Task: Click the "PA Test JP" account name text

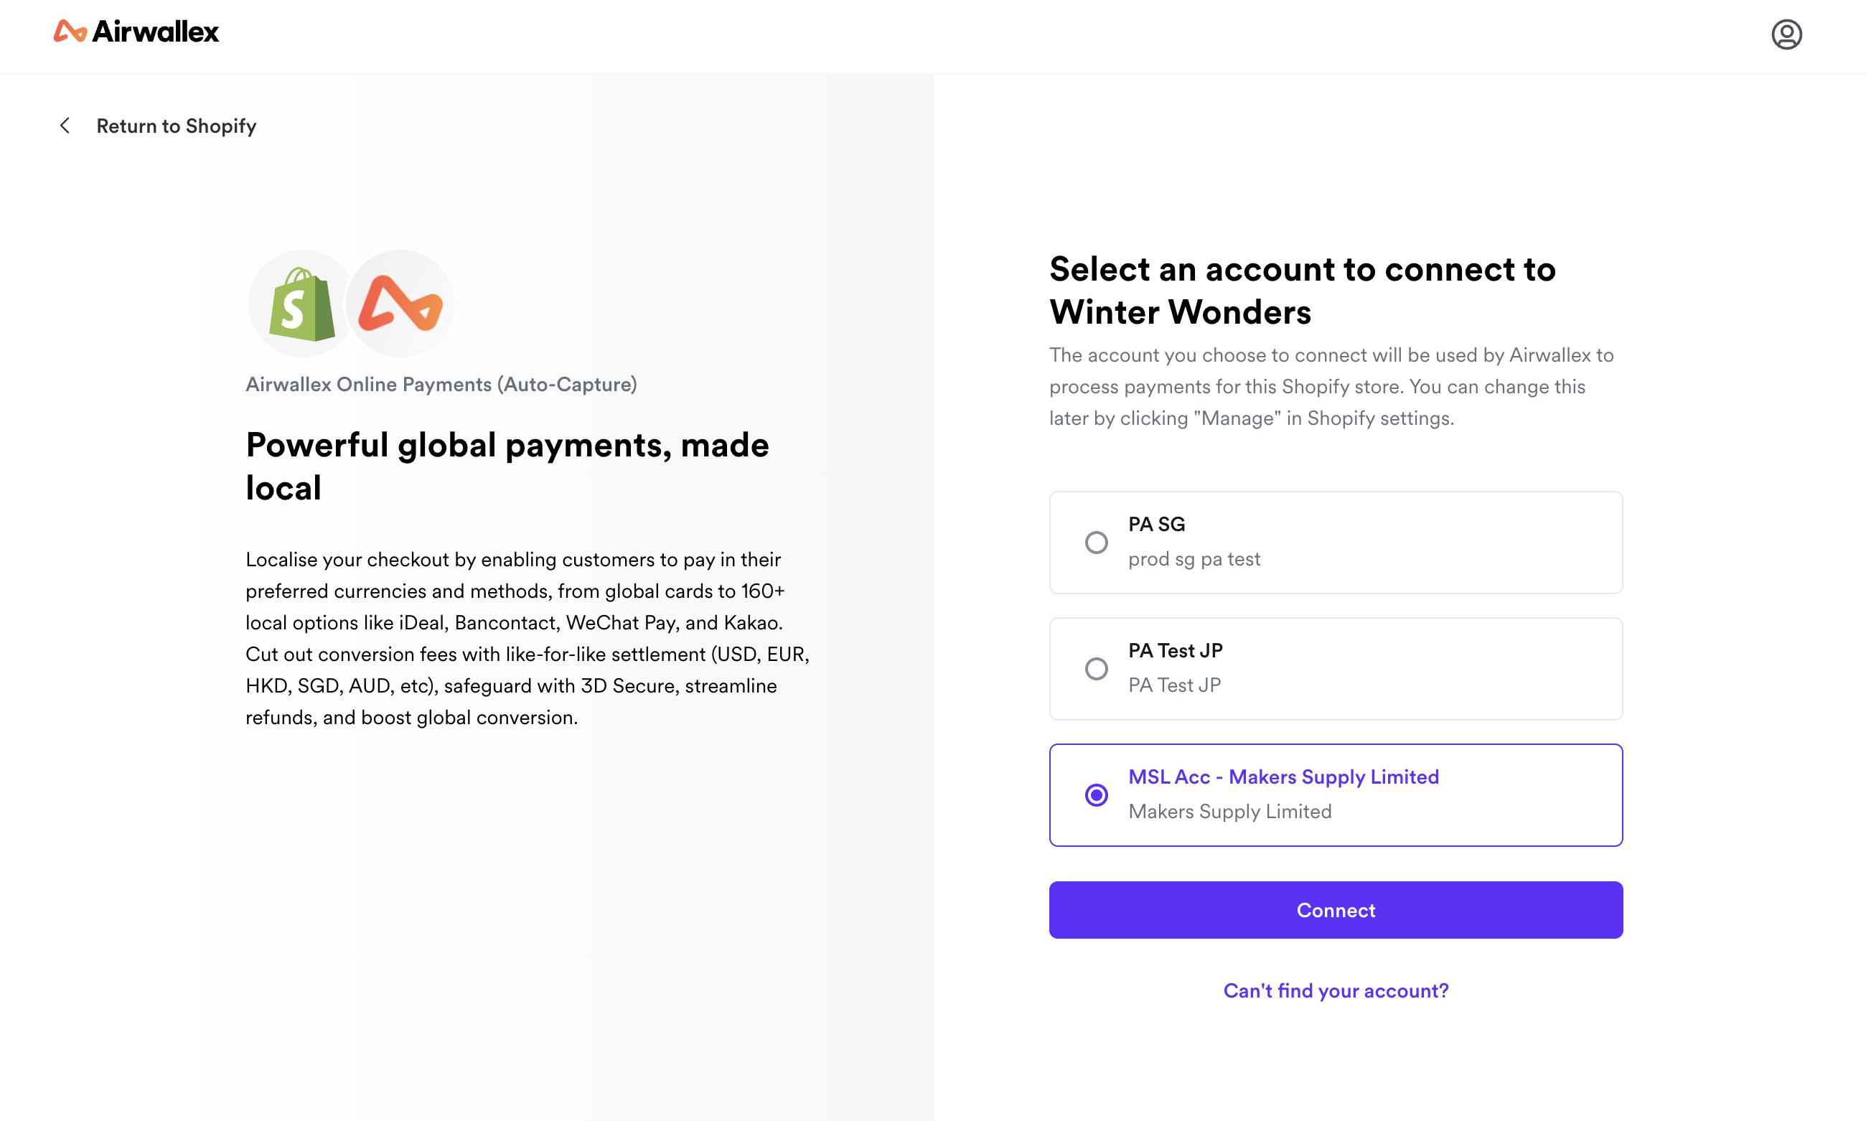Action: tap(1176, 649)
